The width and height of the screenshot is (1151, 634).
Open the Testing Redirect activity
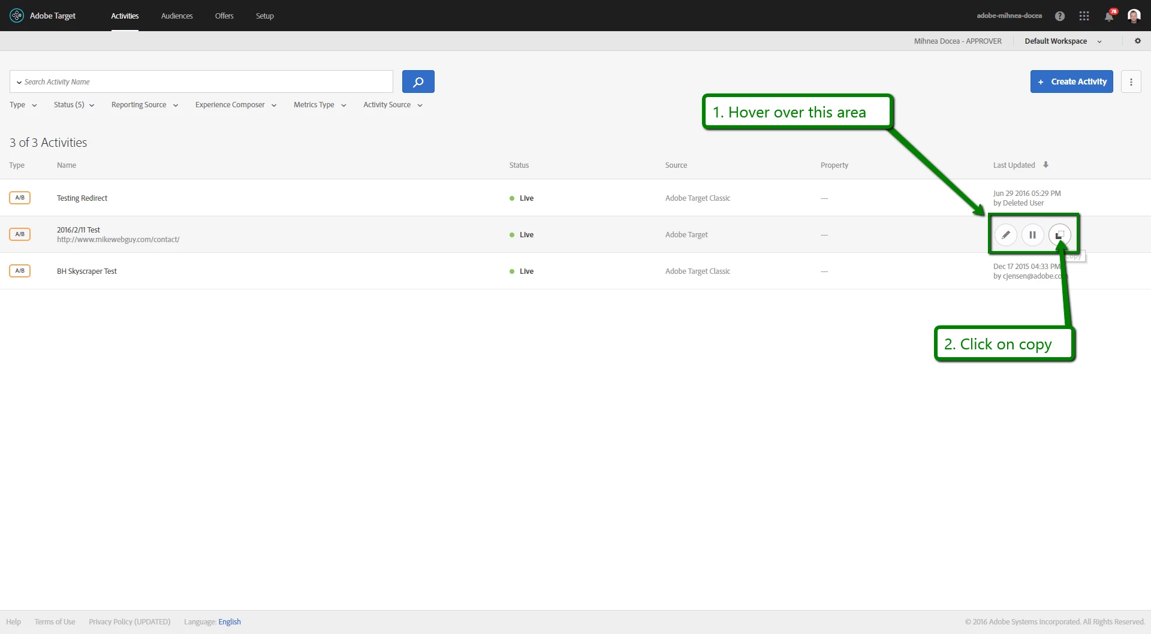(x=82, y=198)
